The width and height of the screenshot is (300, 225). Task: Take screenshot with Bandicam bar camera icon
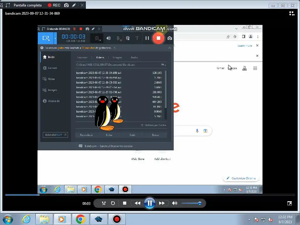click(66, 5)
